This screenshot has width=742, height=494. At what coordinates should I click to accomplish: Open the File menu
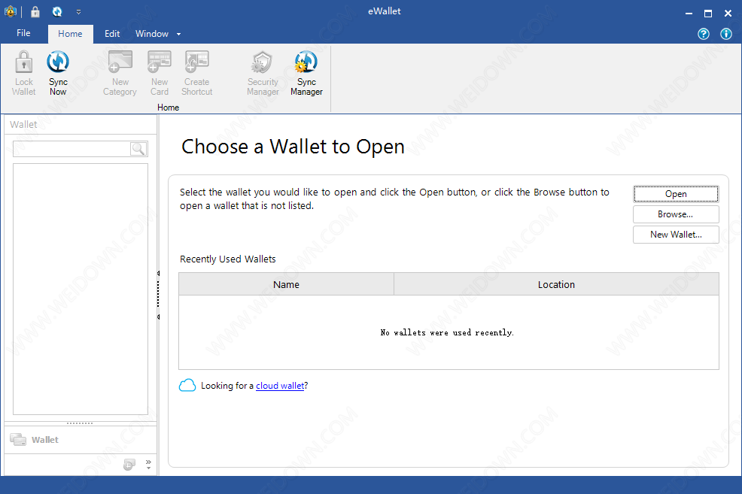point(23,33)
